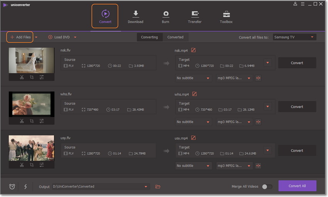
Task: Open mp3 MPEG audio dropdown for whs.mp4
Action: (234, 122)
